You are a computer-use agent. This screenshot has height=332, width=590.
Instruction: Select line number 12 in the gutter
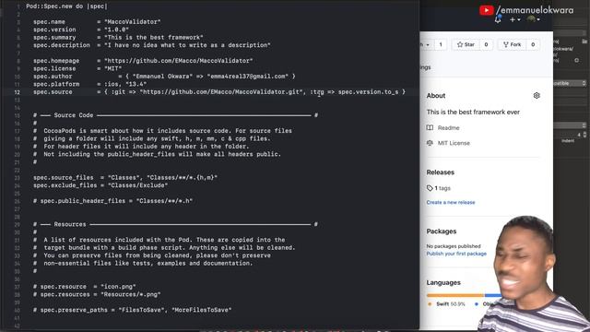(17, 92)
